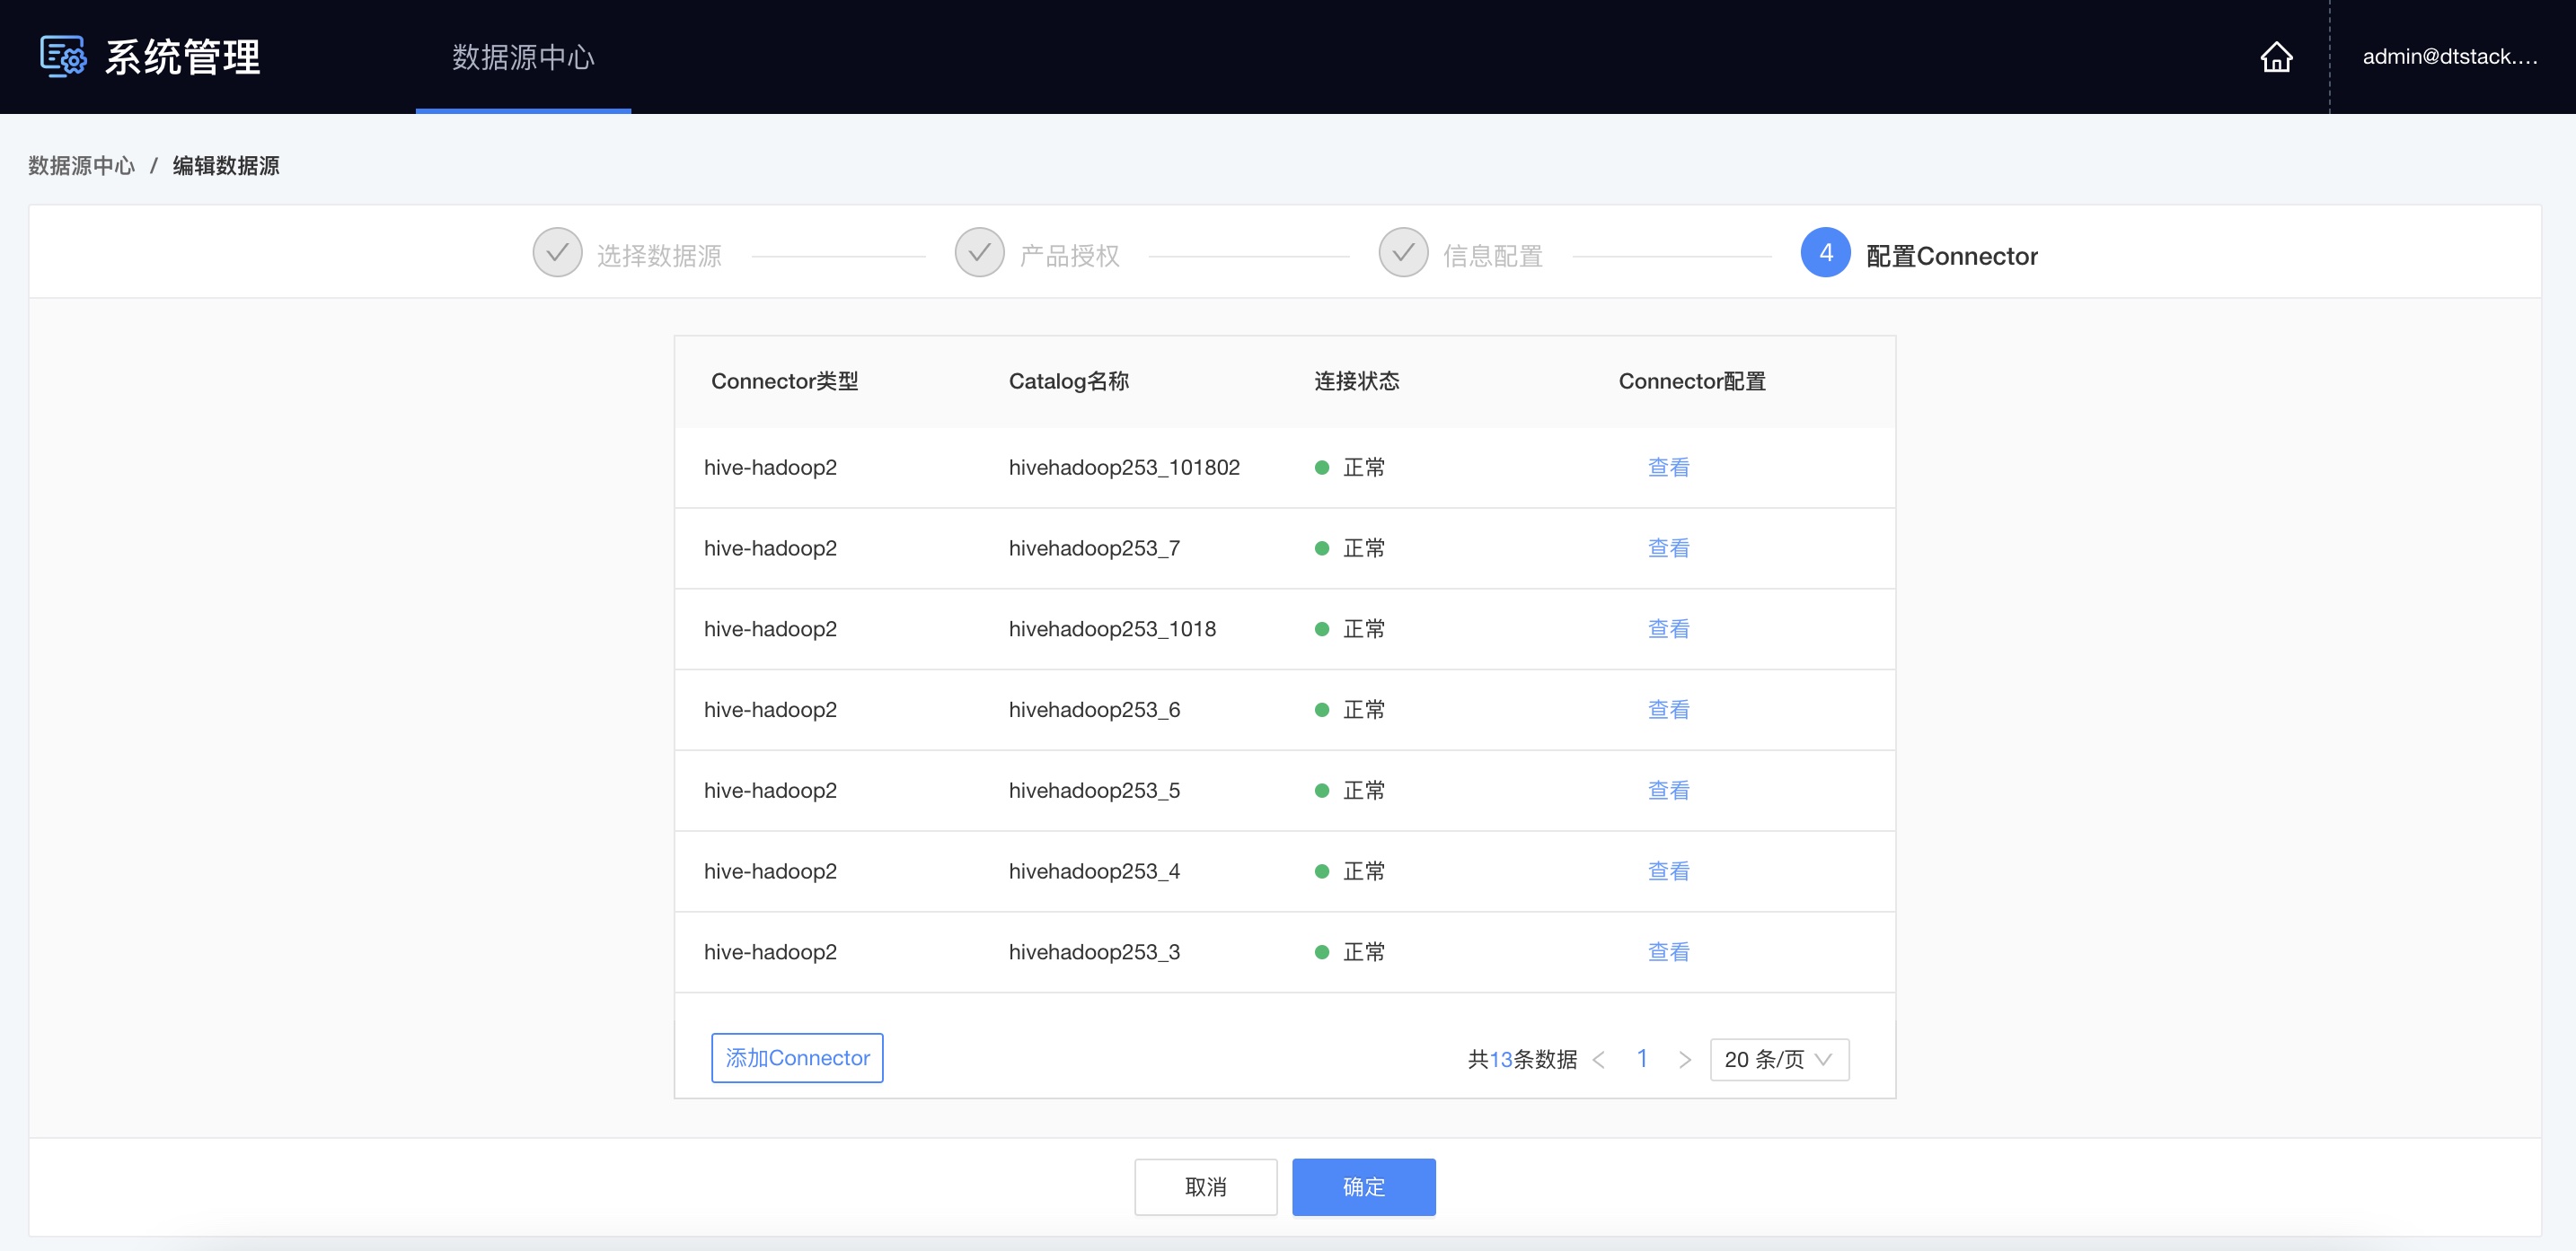The height and width of the screenshot is (1251, 2576).
Task: Open the 20 条/页 page size dropdown
Action: click(x=1779, y=1060)
